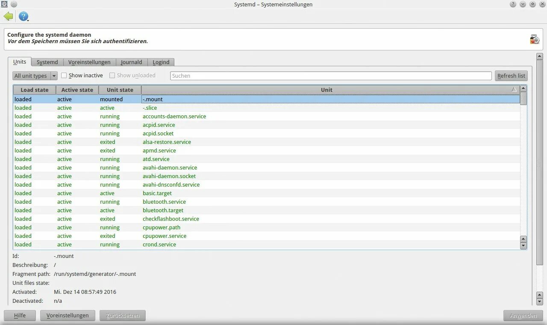Select accounts-daemon.service row
547x325 pixels.
266,116
